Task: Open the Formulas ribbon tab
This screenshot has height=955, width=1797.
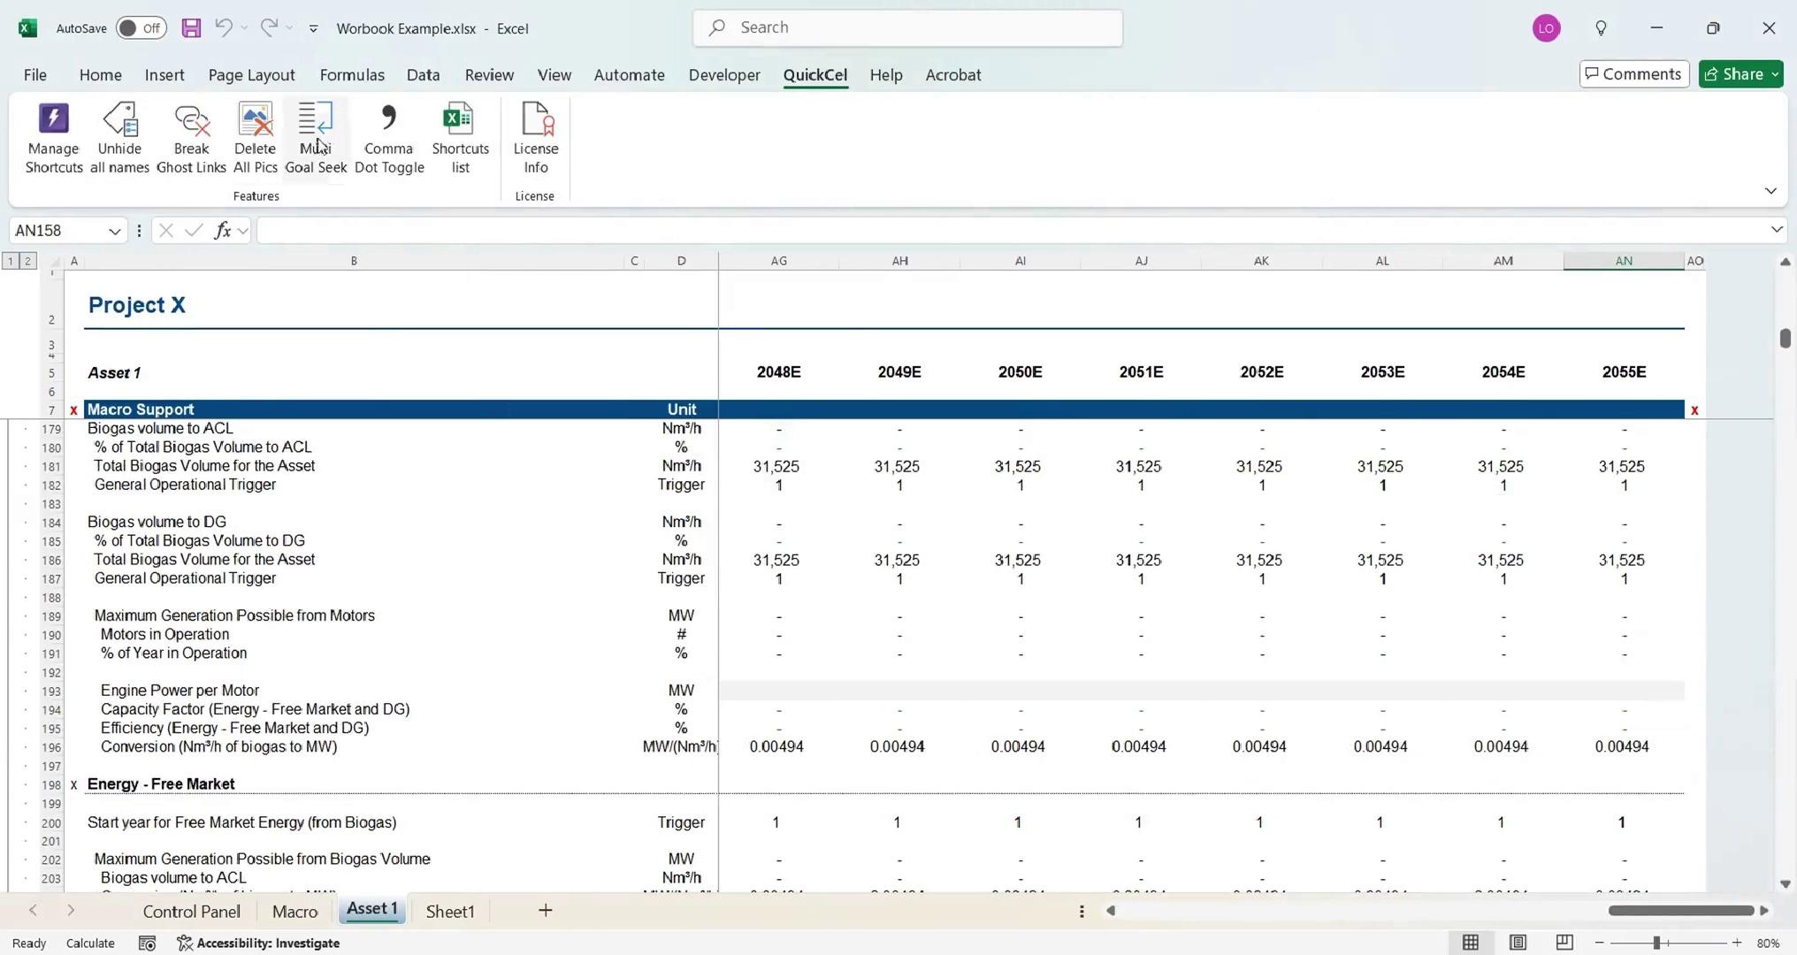Action: click(352, 75)
